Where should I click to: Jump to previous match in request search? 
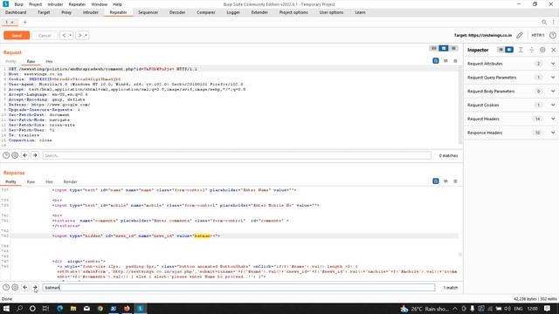pos(25,155)
